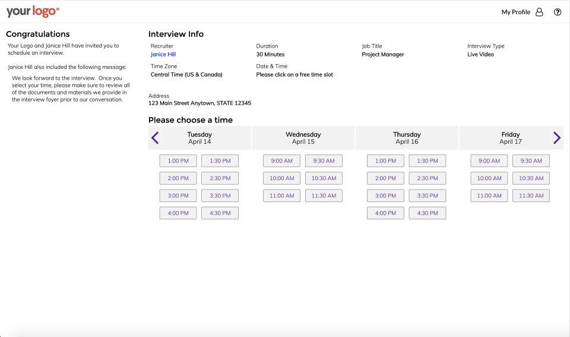Image resolution: width=570 pixels, height=337 pixels.
Task: Go to previous days with left chevron
Action: [155, 137]
